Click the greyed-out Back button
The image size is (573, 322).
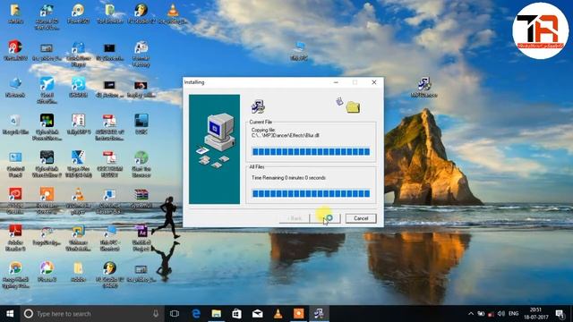pyautogui.click(x=295, y=218)
